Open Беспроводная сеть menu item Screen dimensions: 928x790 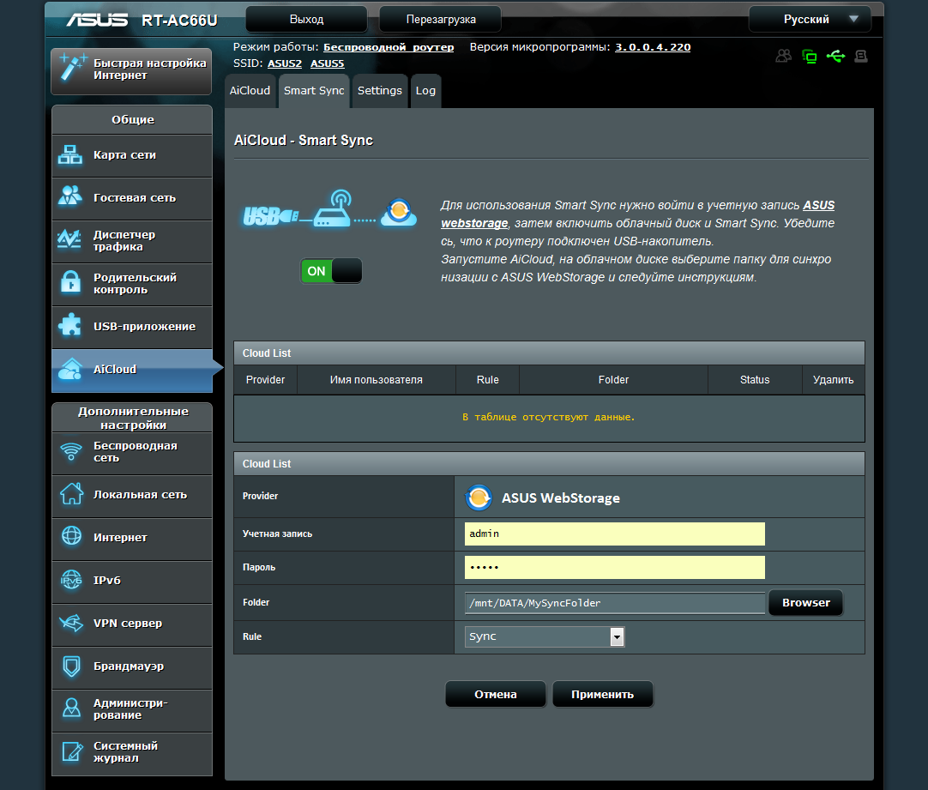point(132,453)
